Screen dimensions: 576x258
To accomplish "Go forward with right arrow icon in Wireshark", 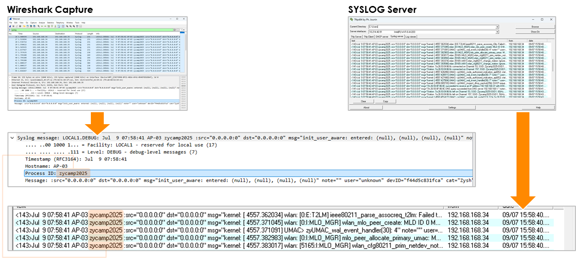I will point(45,26).
